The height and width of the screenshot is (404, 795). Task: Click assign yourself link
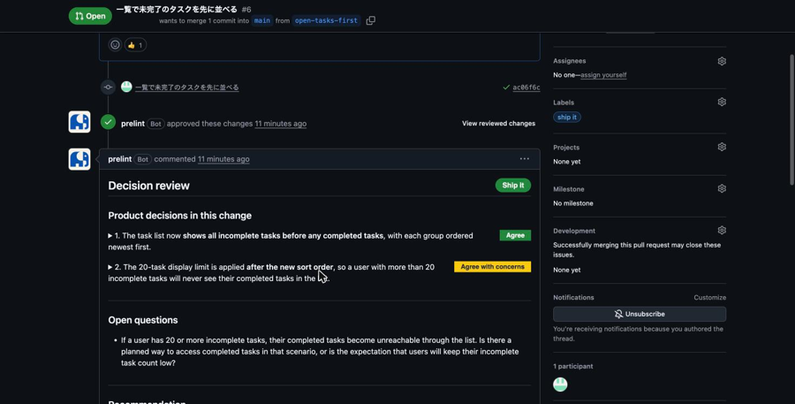(x=603, y=75)
